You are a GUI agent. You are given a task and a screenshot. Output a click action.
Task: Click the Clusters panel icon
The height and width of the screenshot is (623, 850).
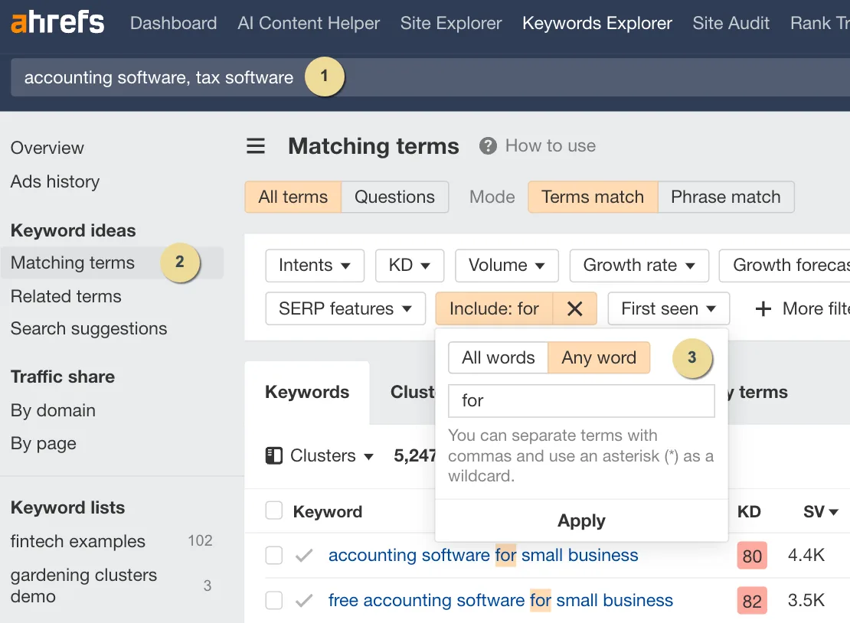(274, 455)
